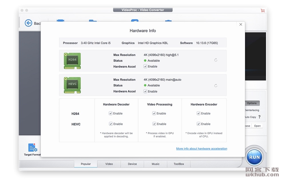The image size is (286, 182).
Task: Click the Back arrow icon
Action: [x=28, y=23]
